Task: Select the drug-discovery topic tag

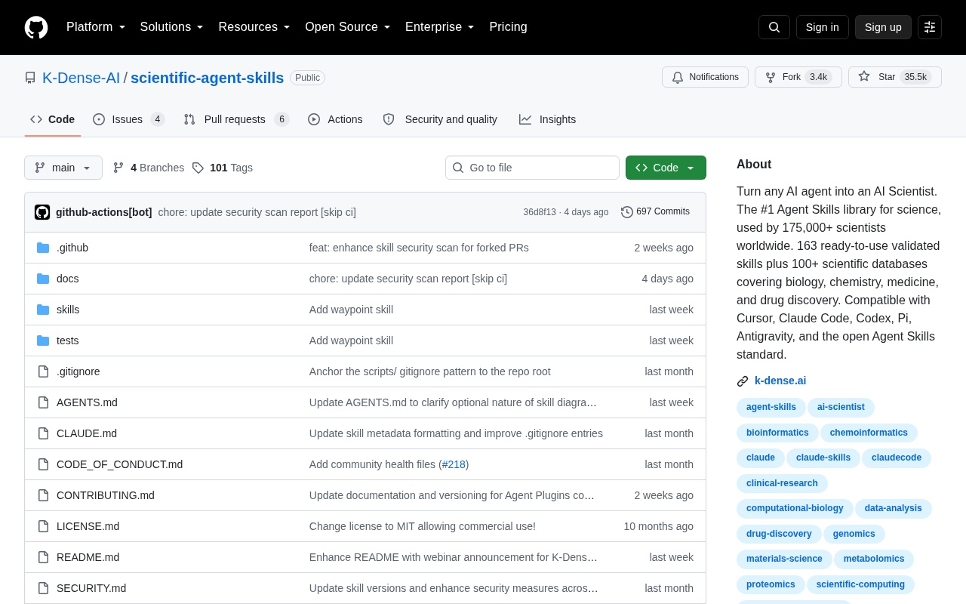Action: click(x=779, y=534)
